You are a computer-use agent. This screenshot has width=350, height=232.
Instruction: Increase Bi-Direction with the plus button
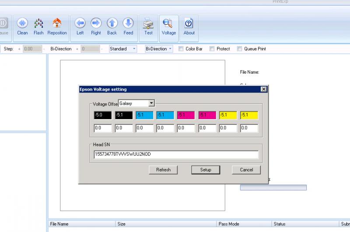tap(77, 49)
